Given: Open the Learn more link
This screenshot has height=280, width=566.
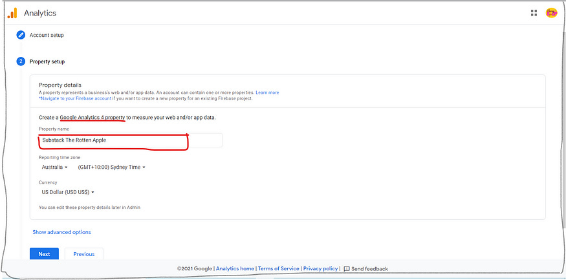Looking at the screenshot, I should [268, 92].
